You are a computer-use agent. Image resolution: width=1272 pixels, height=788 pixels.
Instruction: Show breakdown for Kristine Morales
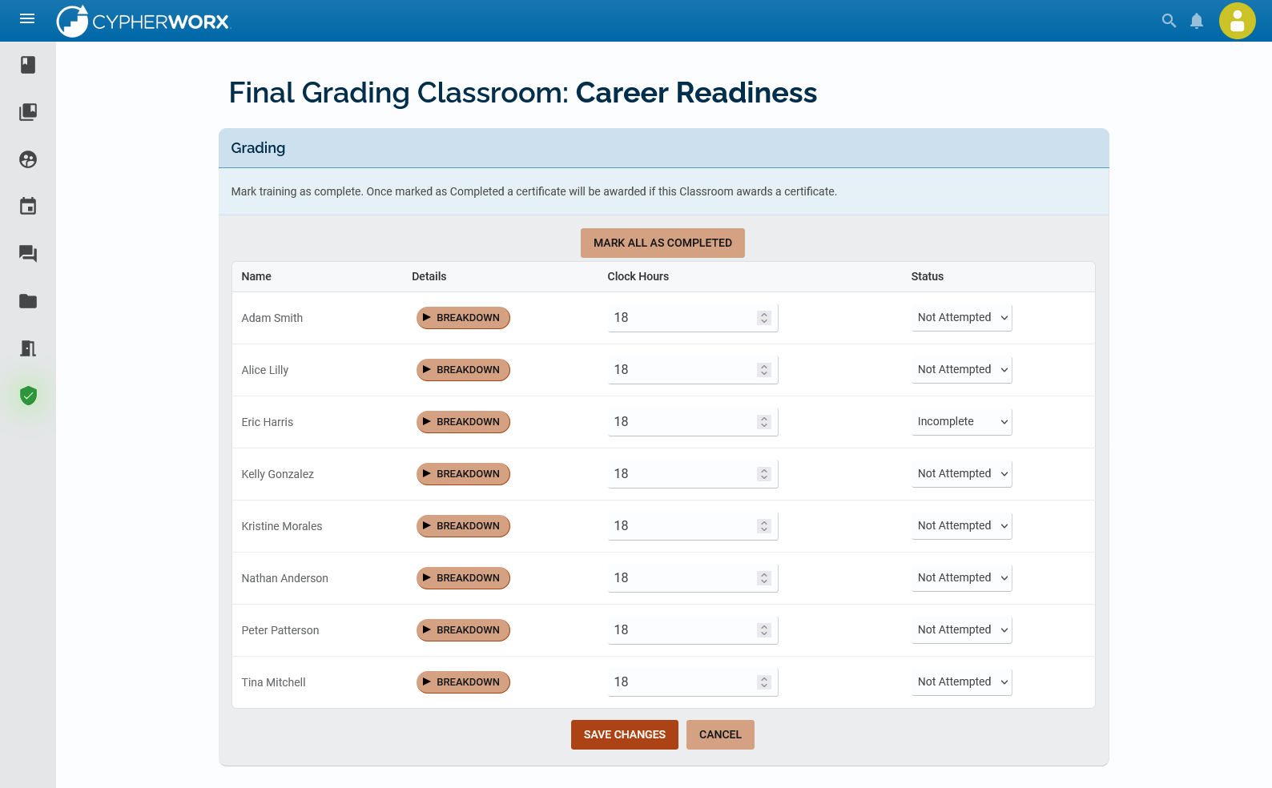click(463, 526)
